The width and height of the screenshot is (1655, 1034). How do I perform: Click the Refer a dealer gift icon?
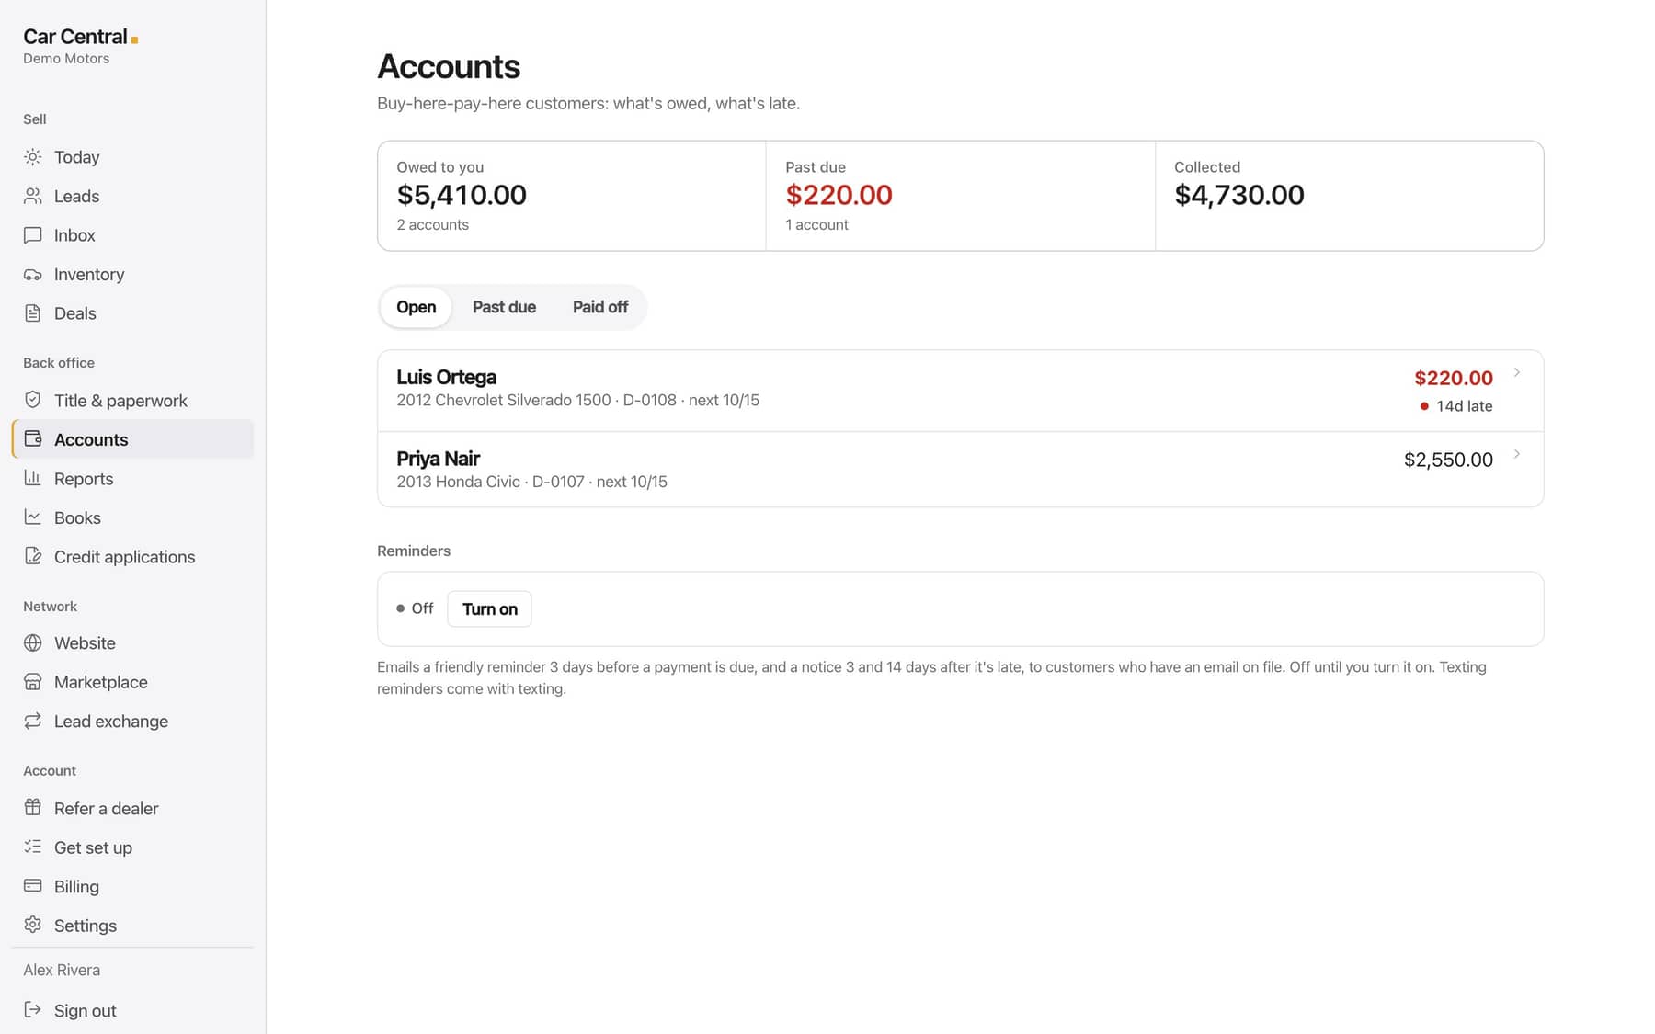tap(32, 808)
